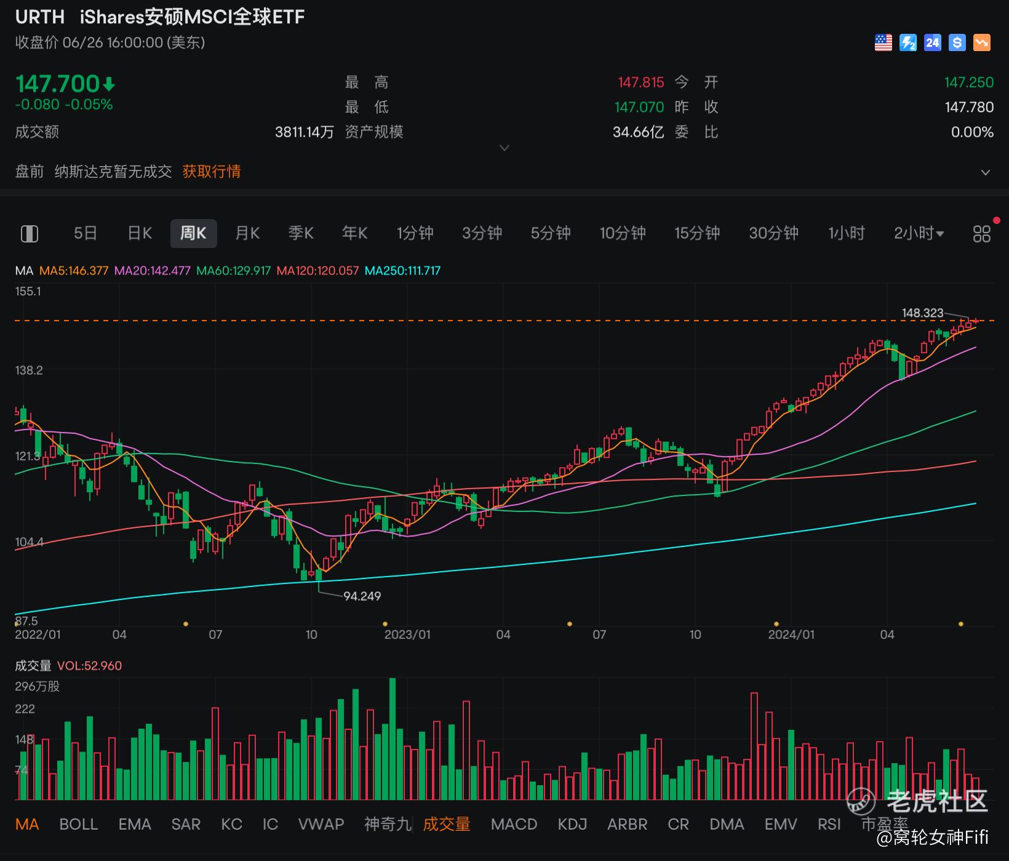The width and height of the screenshot is (1009, 861).
Task: Select the KC indicator
Action: (x=232, y=824)
